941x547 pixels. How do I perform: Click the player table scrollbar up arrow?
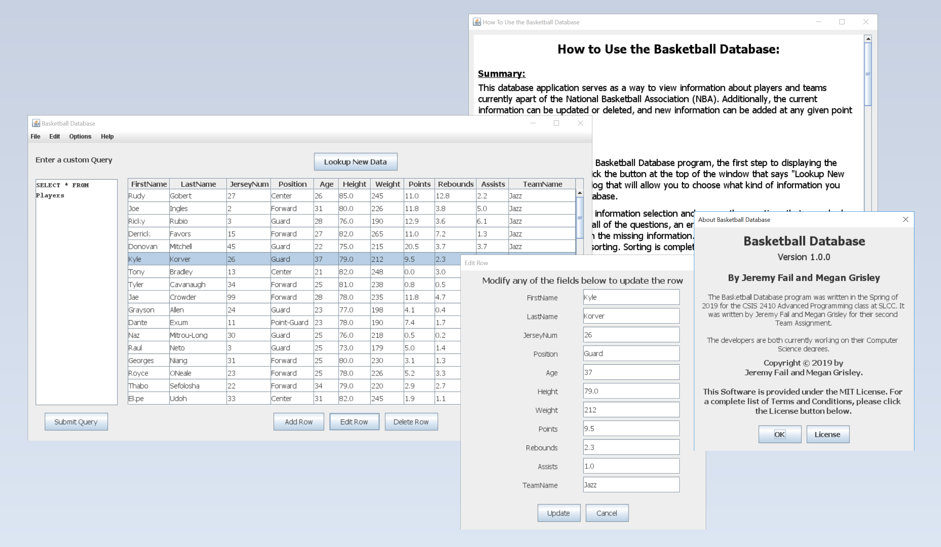(580, 193)
